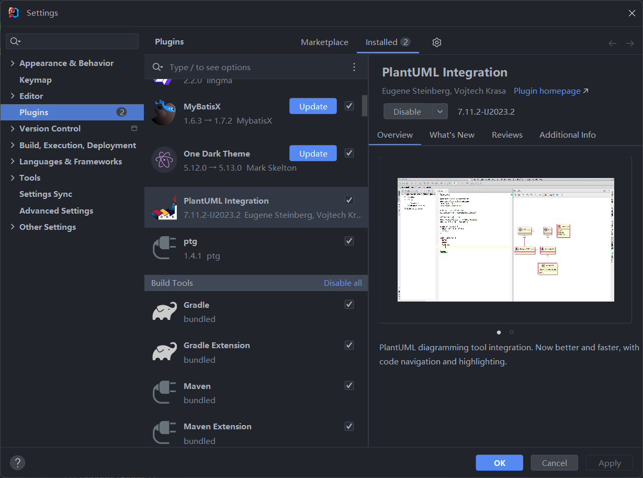The width and height of the screenshot is (643, 478).
Task: Open the Overview tab
Action: click(395, 135)
